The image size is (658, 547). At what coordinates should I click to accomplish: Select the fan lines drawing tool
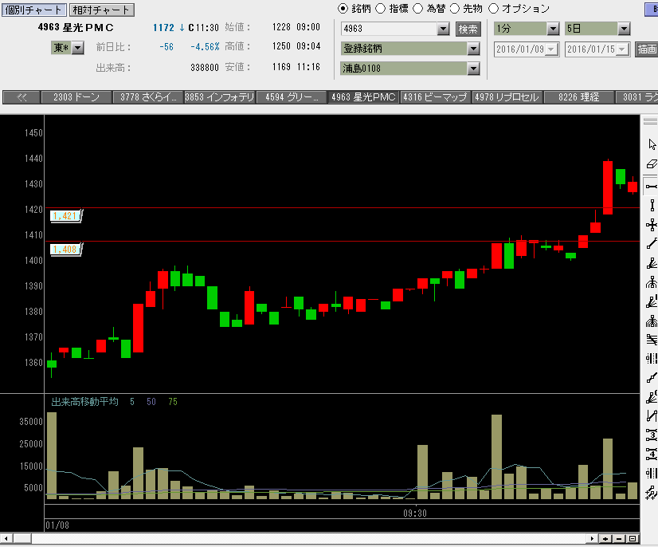click(652, 263)
